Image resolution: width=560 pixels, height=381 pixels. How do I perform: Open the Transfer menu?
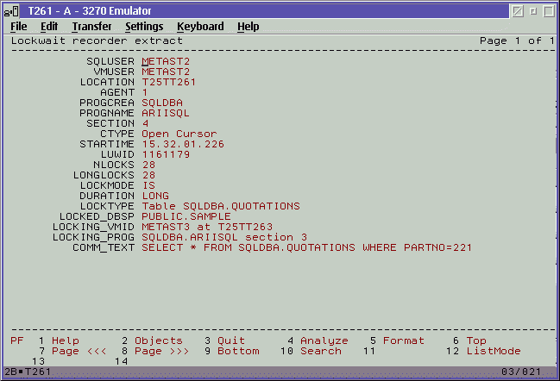[x=91, y=27]
